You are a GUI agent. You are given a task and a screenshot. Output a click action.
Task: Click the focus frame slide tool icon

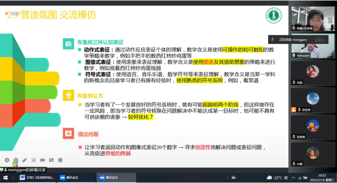click(x=34, y=160)
